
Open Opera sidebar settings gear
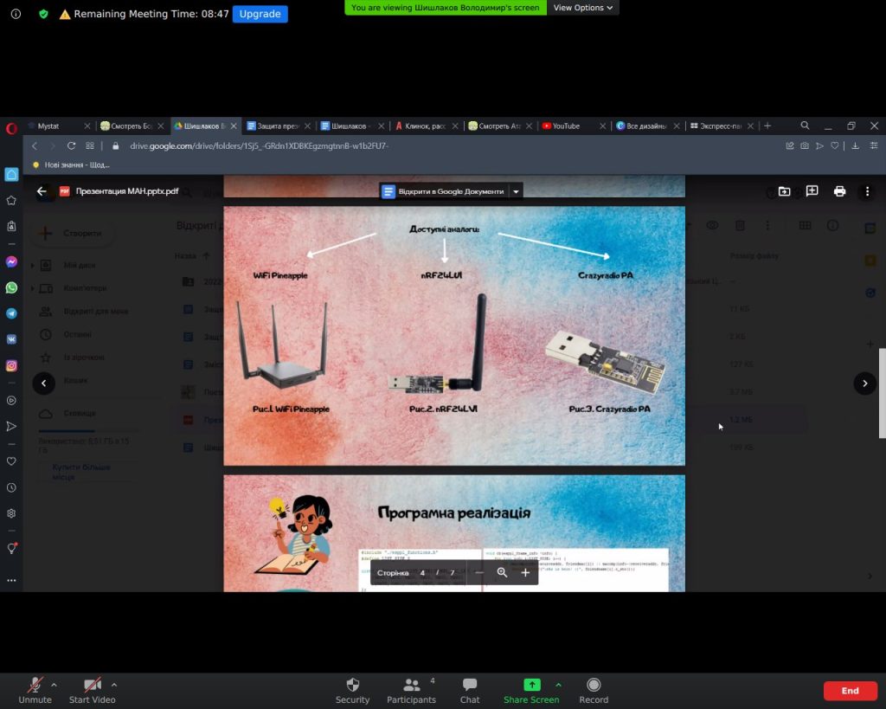click(x=11, y=513)
